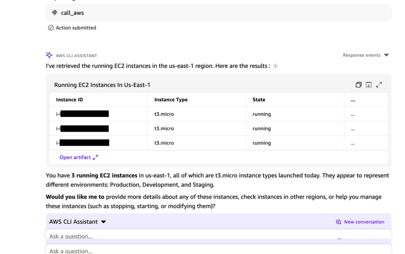Click the bold 'Would you like me to' text

(x=75, y=197)
